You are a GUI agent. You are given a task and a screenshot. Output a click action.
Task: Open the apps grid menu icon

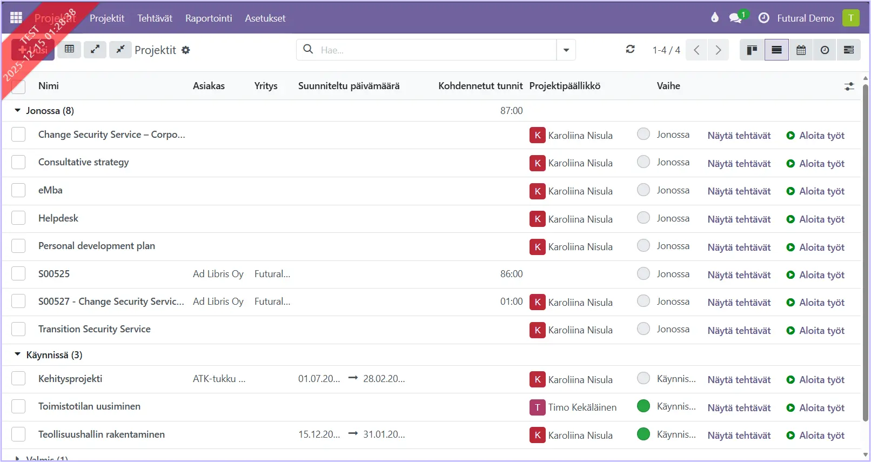16,18
